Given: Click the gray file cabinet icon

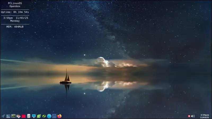Looking at the screenshot, I should [29, 116].
